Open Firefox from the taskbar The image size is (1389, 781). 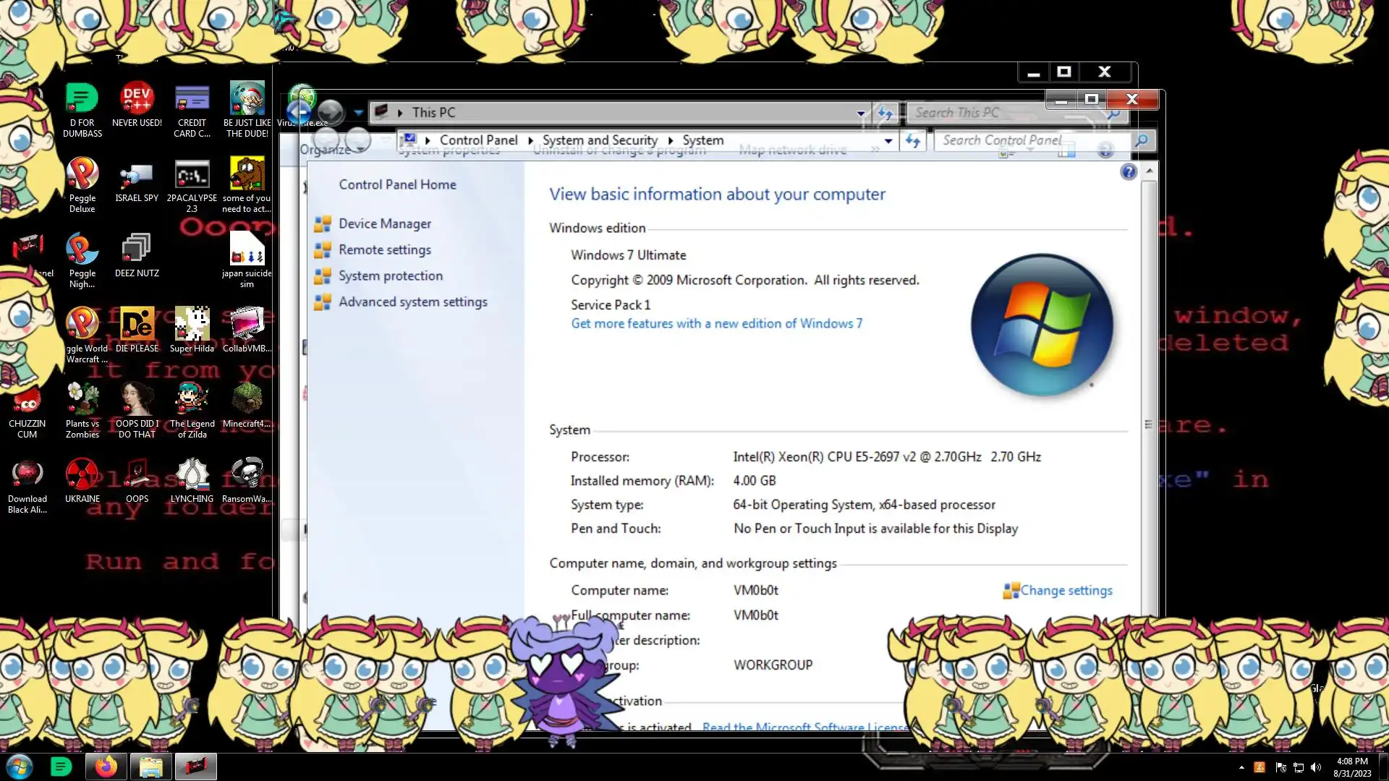click(x=106, y=766)
